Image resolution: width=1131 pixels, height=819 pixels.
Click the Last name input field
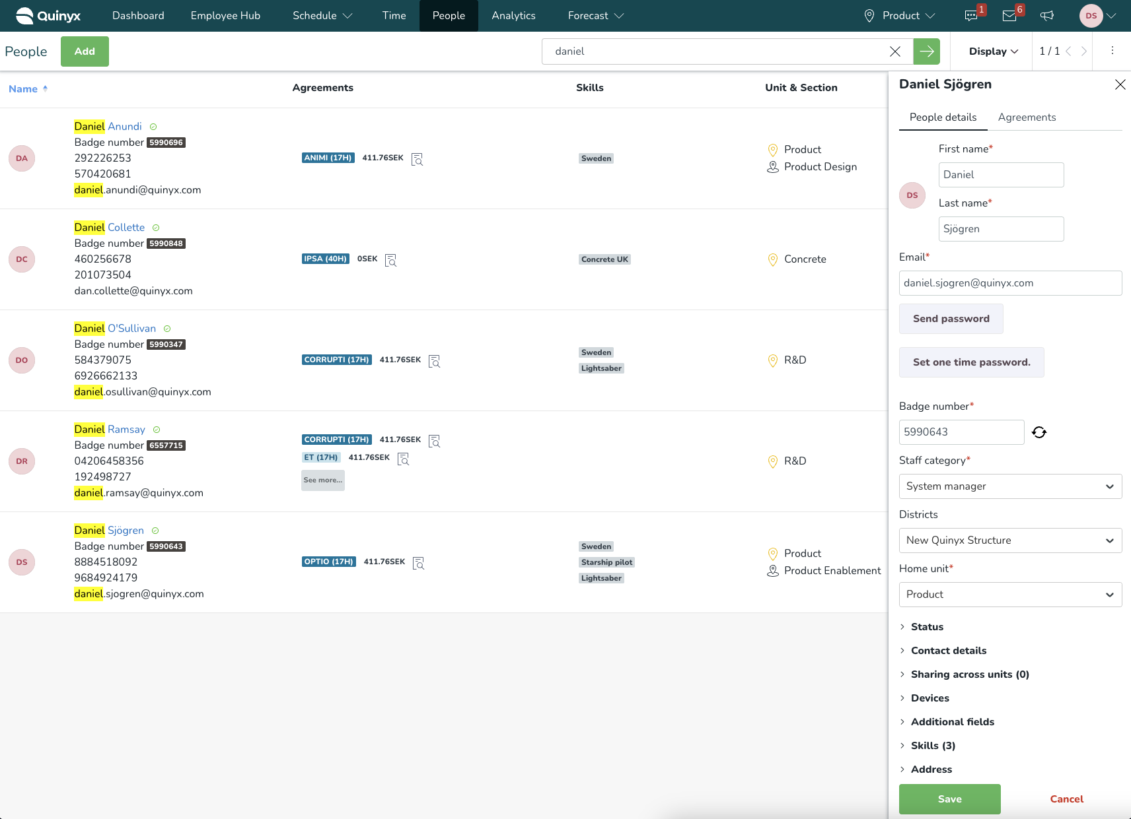coord(1001,229)
